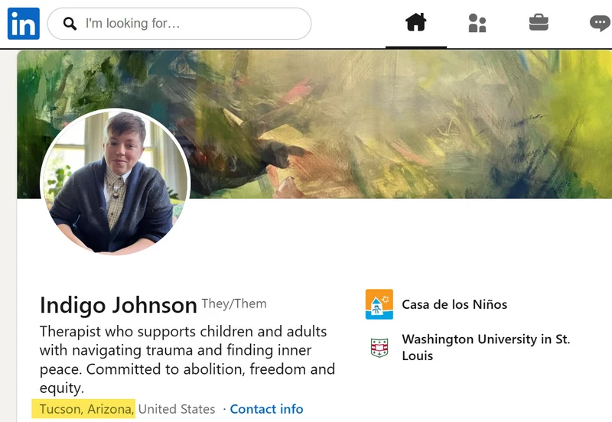612x422 pixels.
Task: Open Washington University in St. Louis link
Action: tap(486, 347)
